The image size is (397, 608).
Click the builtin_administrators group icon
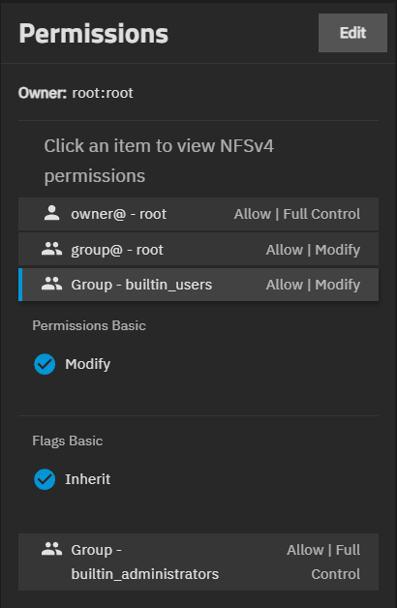pyautogui.click(x=51, y=549)
